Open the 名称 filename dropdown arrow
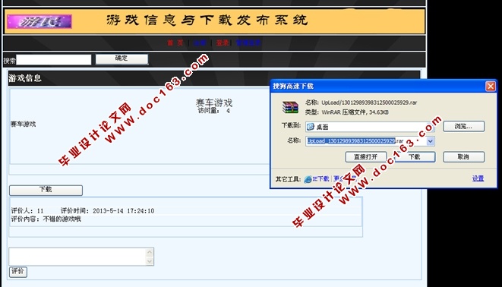Image resolution: width=502 pixels, height=287 pixels. [x=431, y=140]
